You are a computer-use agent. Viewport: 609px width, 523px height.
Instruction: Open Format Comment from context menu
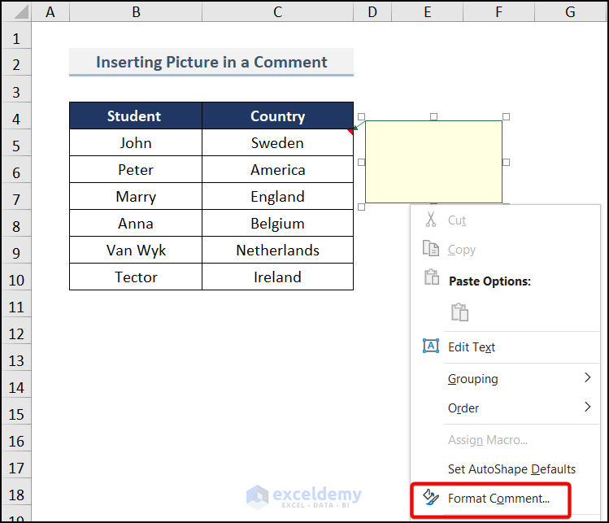pos(498,499)
